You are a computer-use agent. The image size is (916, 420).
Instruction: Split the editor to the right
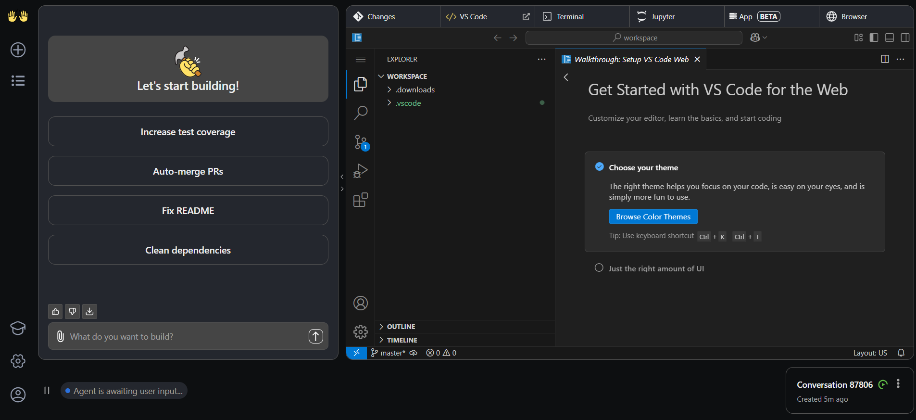(885, 59)
